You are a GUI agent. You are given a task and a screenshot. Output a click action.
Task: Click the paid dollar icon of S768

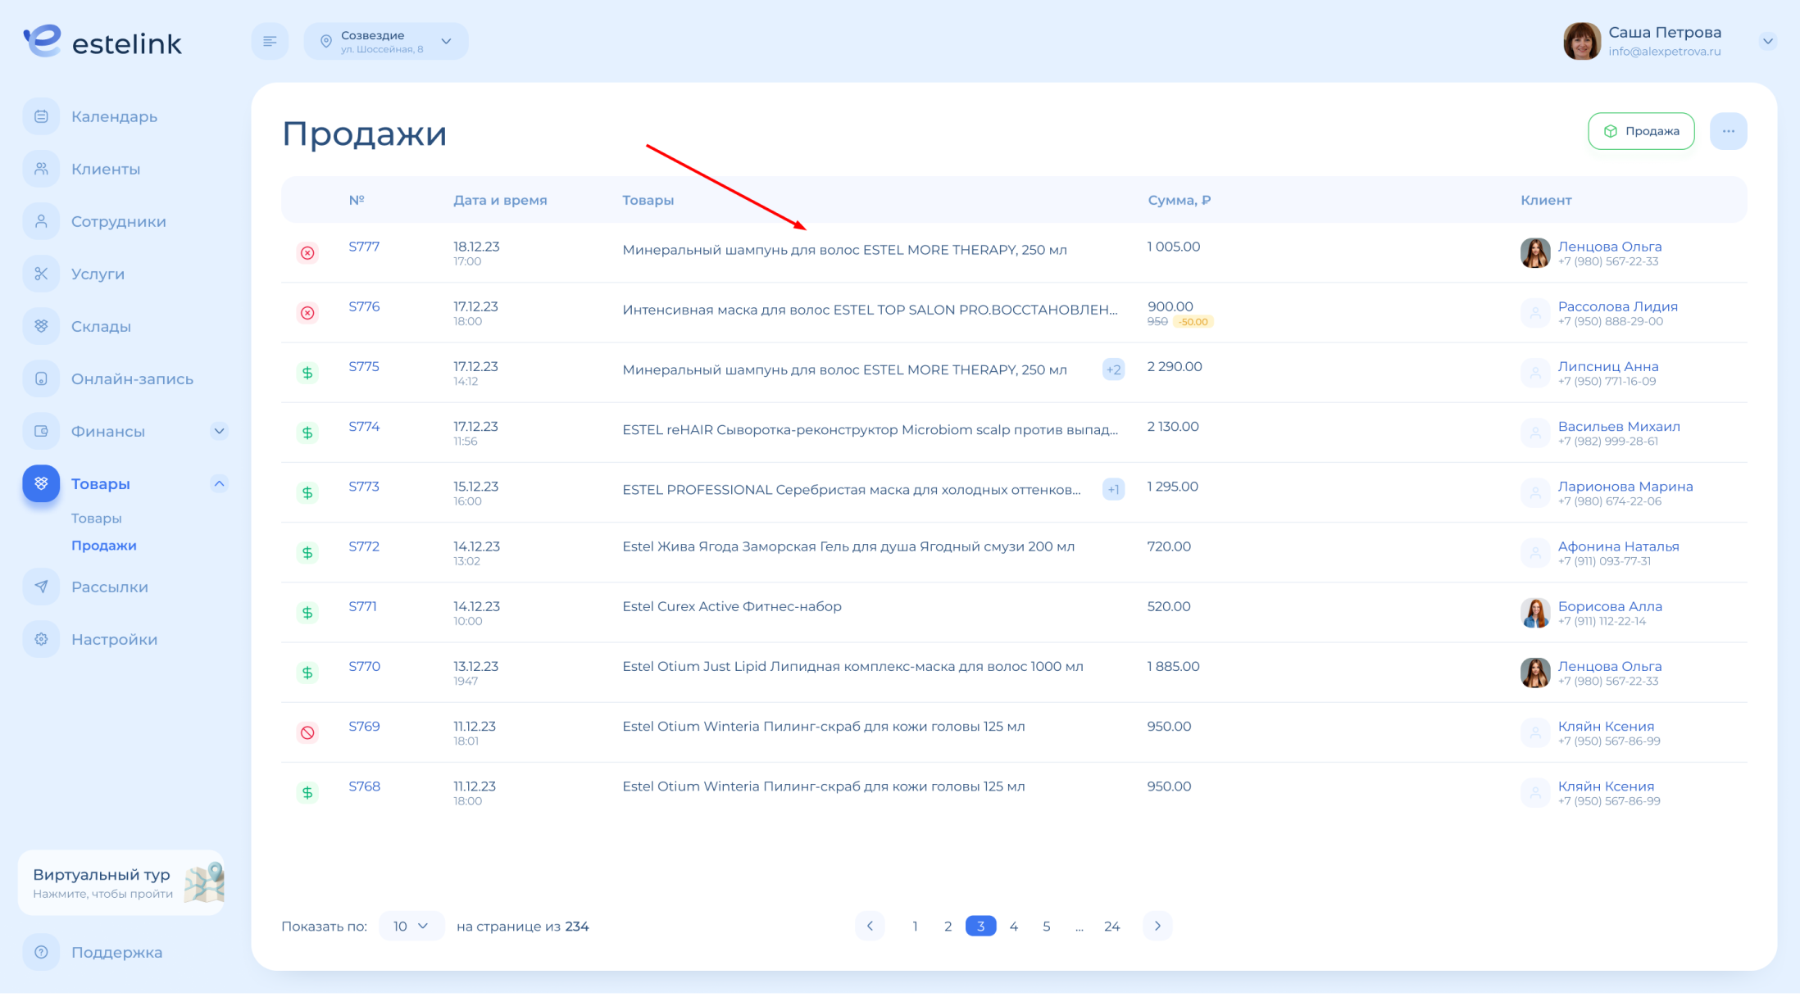coord(307,792)
